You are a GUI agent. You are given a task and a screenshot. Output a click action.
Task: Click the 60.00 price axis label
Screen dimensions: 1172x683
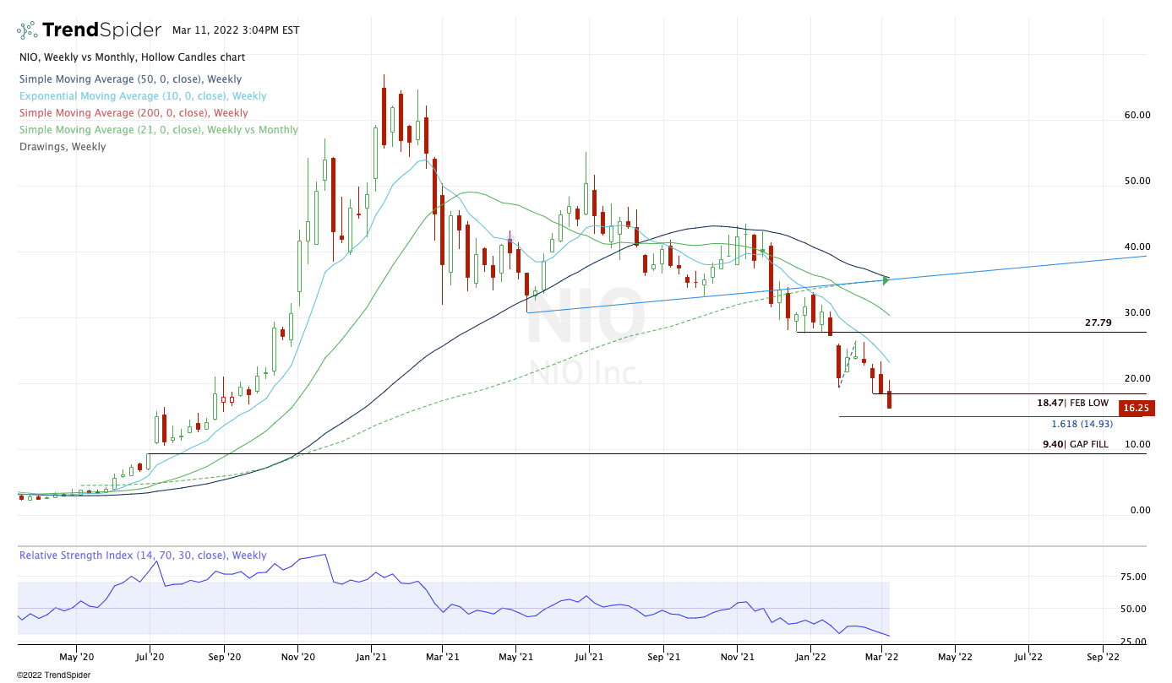[x=1138, y=116]
